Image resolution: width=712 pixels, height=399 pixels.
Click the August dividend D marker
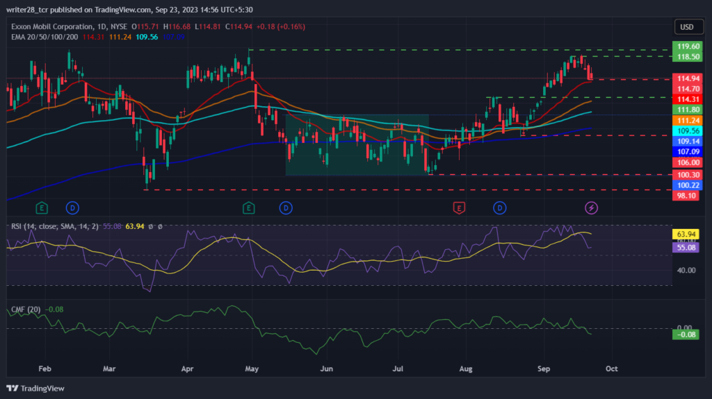(x=500, y=208)
